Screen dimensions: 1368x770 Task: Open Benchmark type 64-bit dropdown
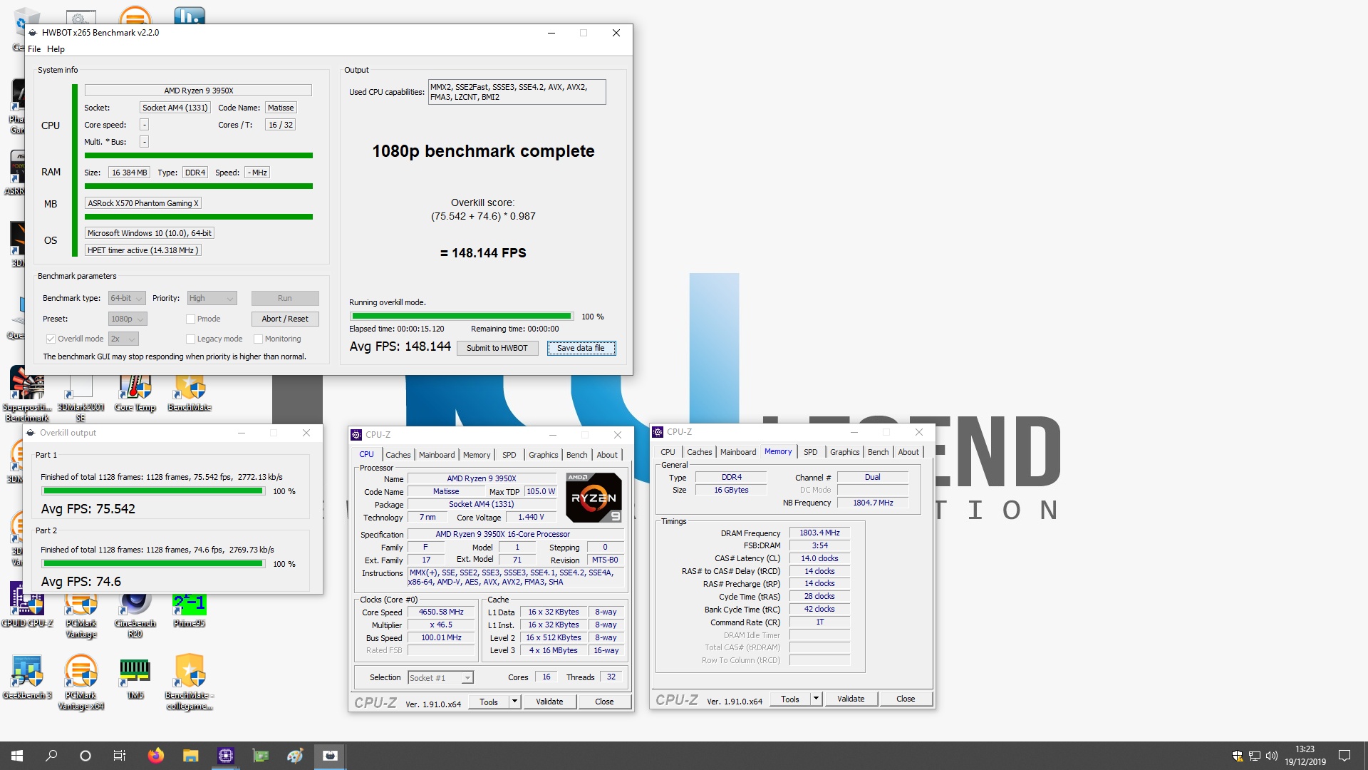[x=127, y=298]
